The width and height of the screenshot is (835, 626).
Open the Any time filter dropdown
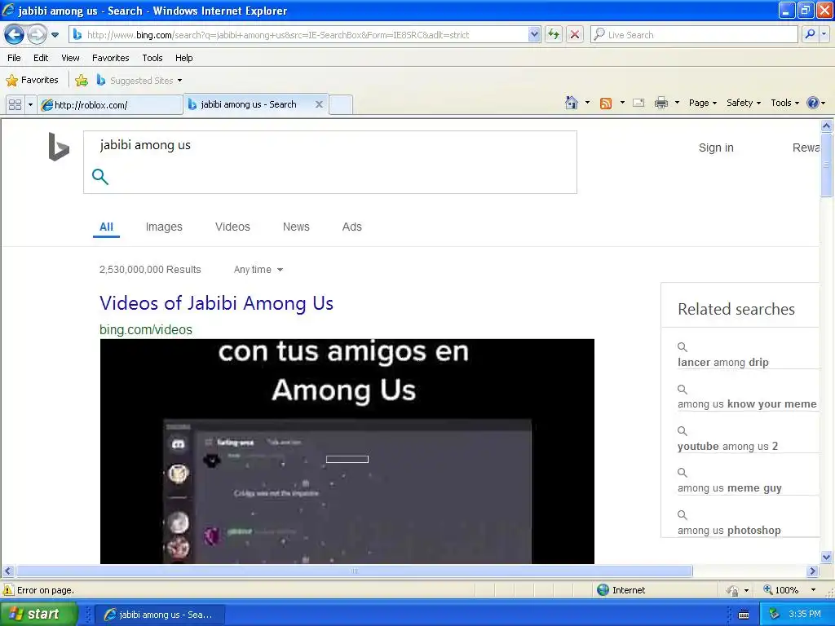[x=258, y=270]
